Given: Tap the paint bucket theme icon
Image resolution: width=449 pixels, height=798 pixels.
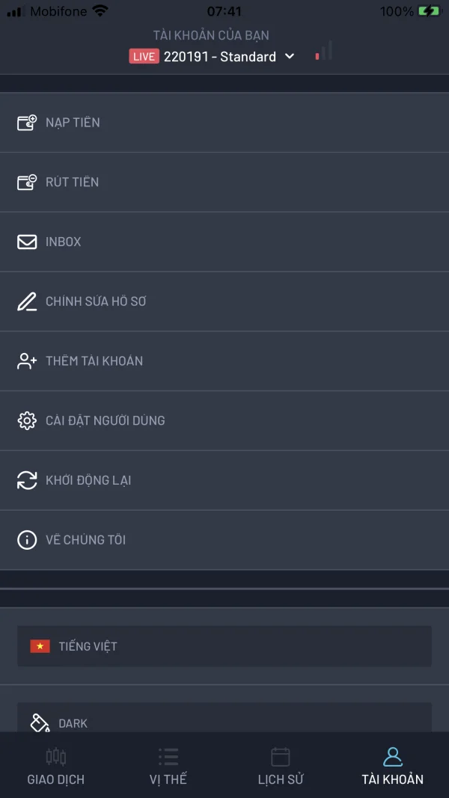Looking at the screenshot, I should pos(39,722).
